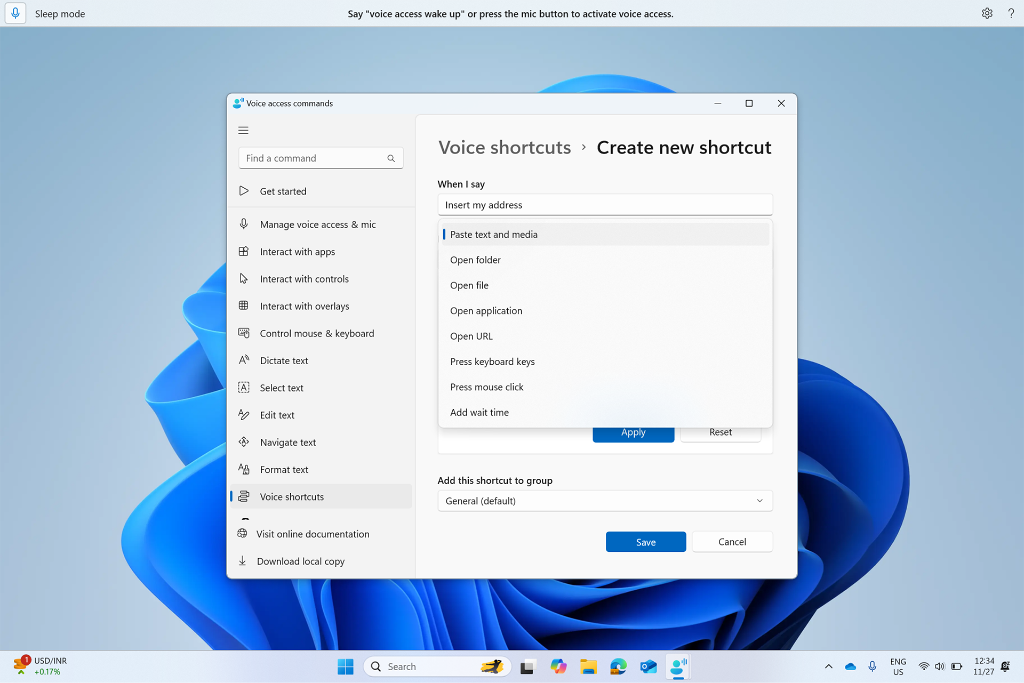Click the Interact with apps icon
This screenshot has height=683, width=1024.
coord(243,251)
